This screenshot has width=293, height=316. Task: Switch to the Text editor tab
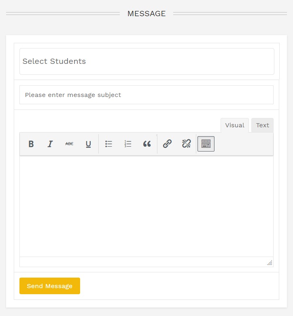pos(262,125)
